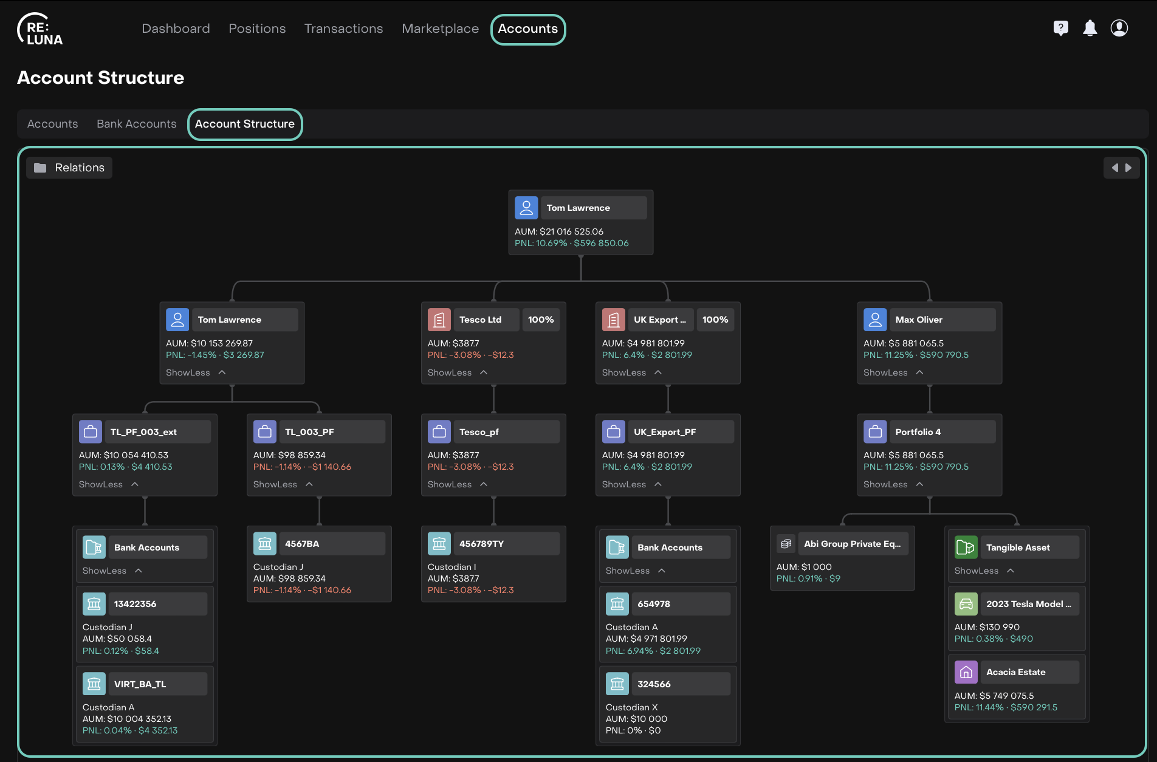Viewport: 1157px width, 762px height.
Task: Click the Relations button
Action: [x=69, y=168]
